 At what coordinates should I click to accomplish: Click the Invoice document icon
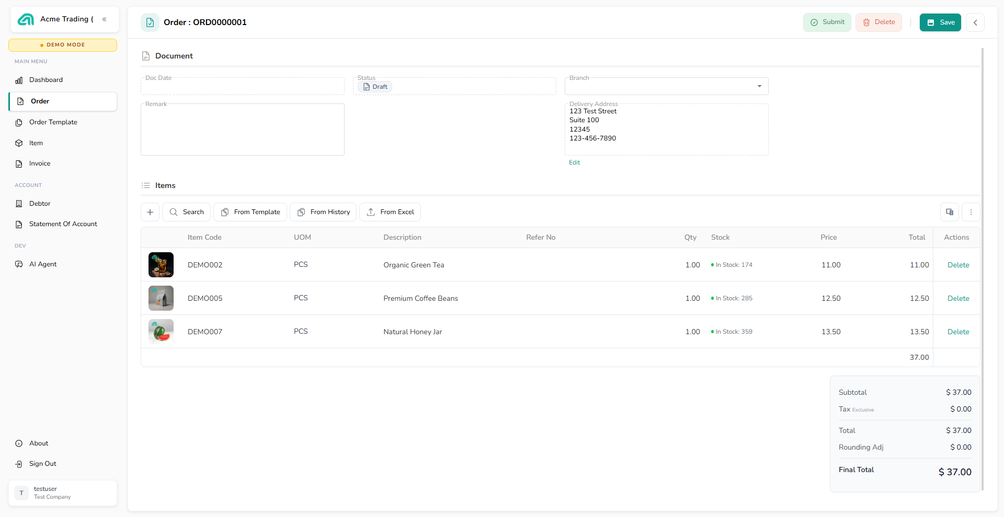[x=19, y=164]
